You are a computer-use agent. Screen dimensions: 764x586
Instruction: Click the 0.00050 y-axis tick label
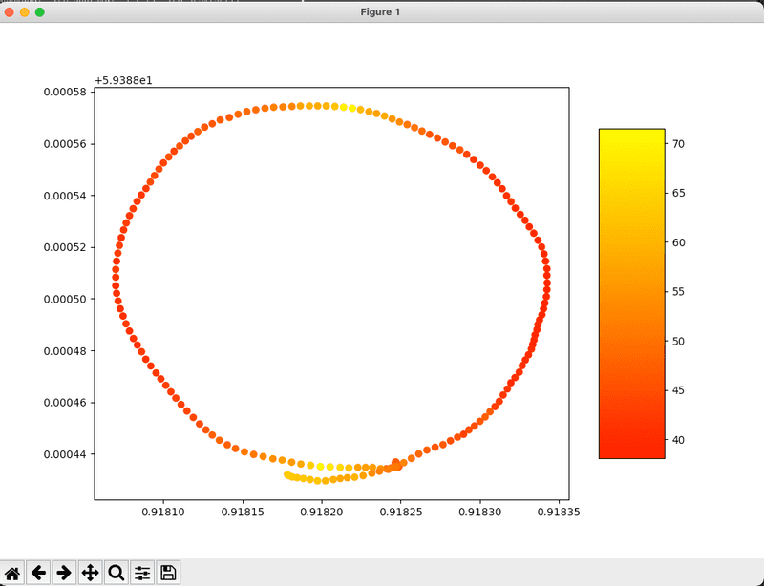pyautogui.click(x=62, y=299)
